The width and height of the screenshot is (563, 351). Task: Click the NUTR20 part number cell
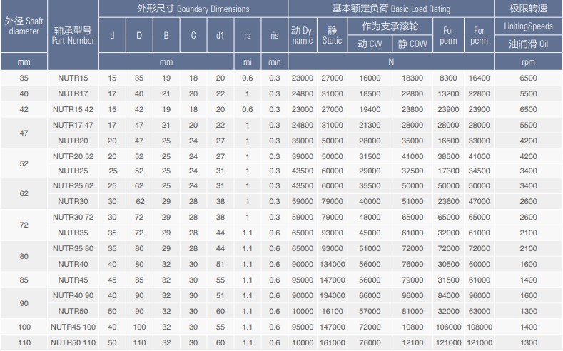(x=73, y=141)
